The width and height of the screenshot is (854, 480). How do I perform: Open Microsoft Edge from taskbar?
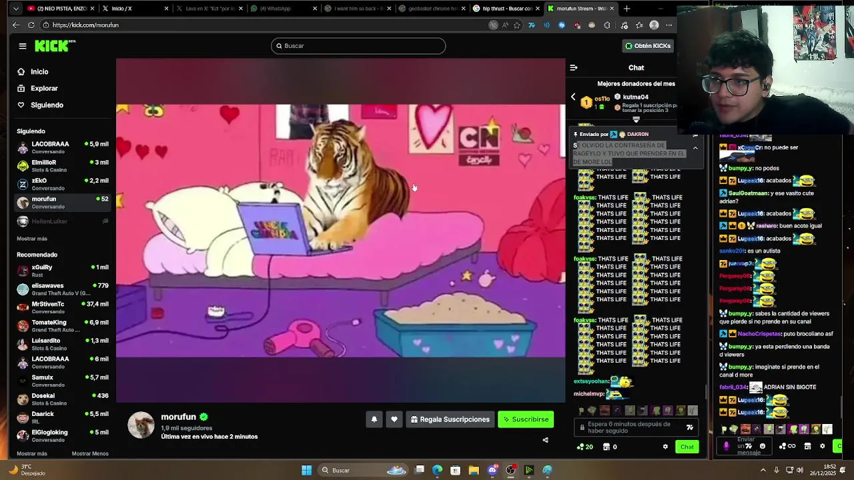(x=438, y=470)
